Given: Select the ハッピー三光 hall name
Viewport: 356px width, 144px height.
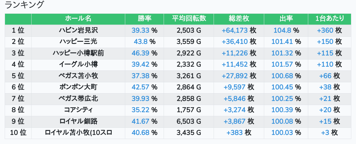Looking at the screenshot, I should (x=78, y=41).
